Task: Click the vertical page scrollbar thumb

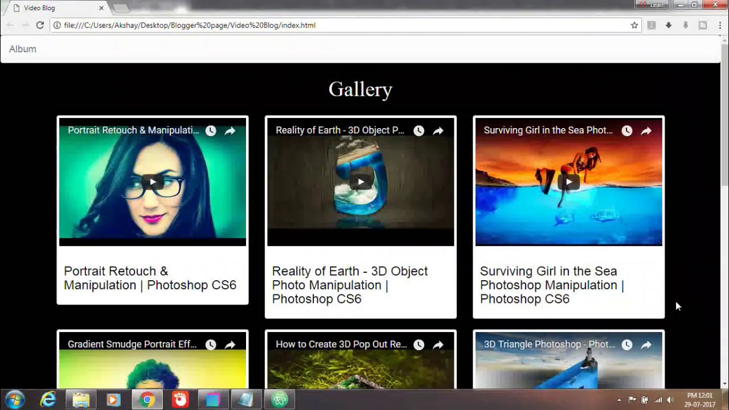Action: (724, 114)
